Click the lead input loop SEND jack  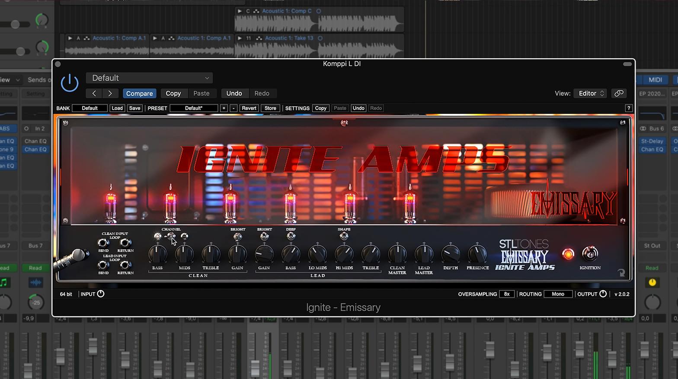103,265
